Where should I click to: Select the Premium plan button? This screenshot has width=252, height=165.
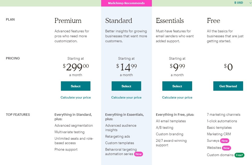coord(76,86)
